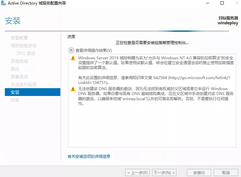Go to the 结果 step

tap(15, 100)
